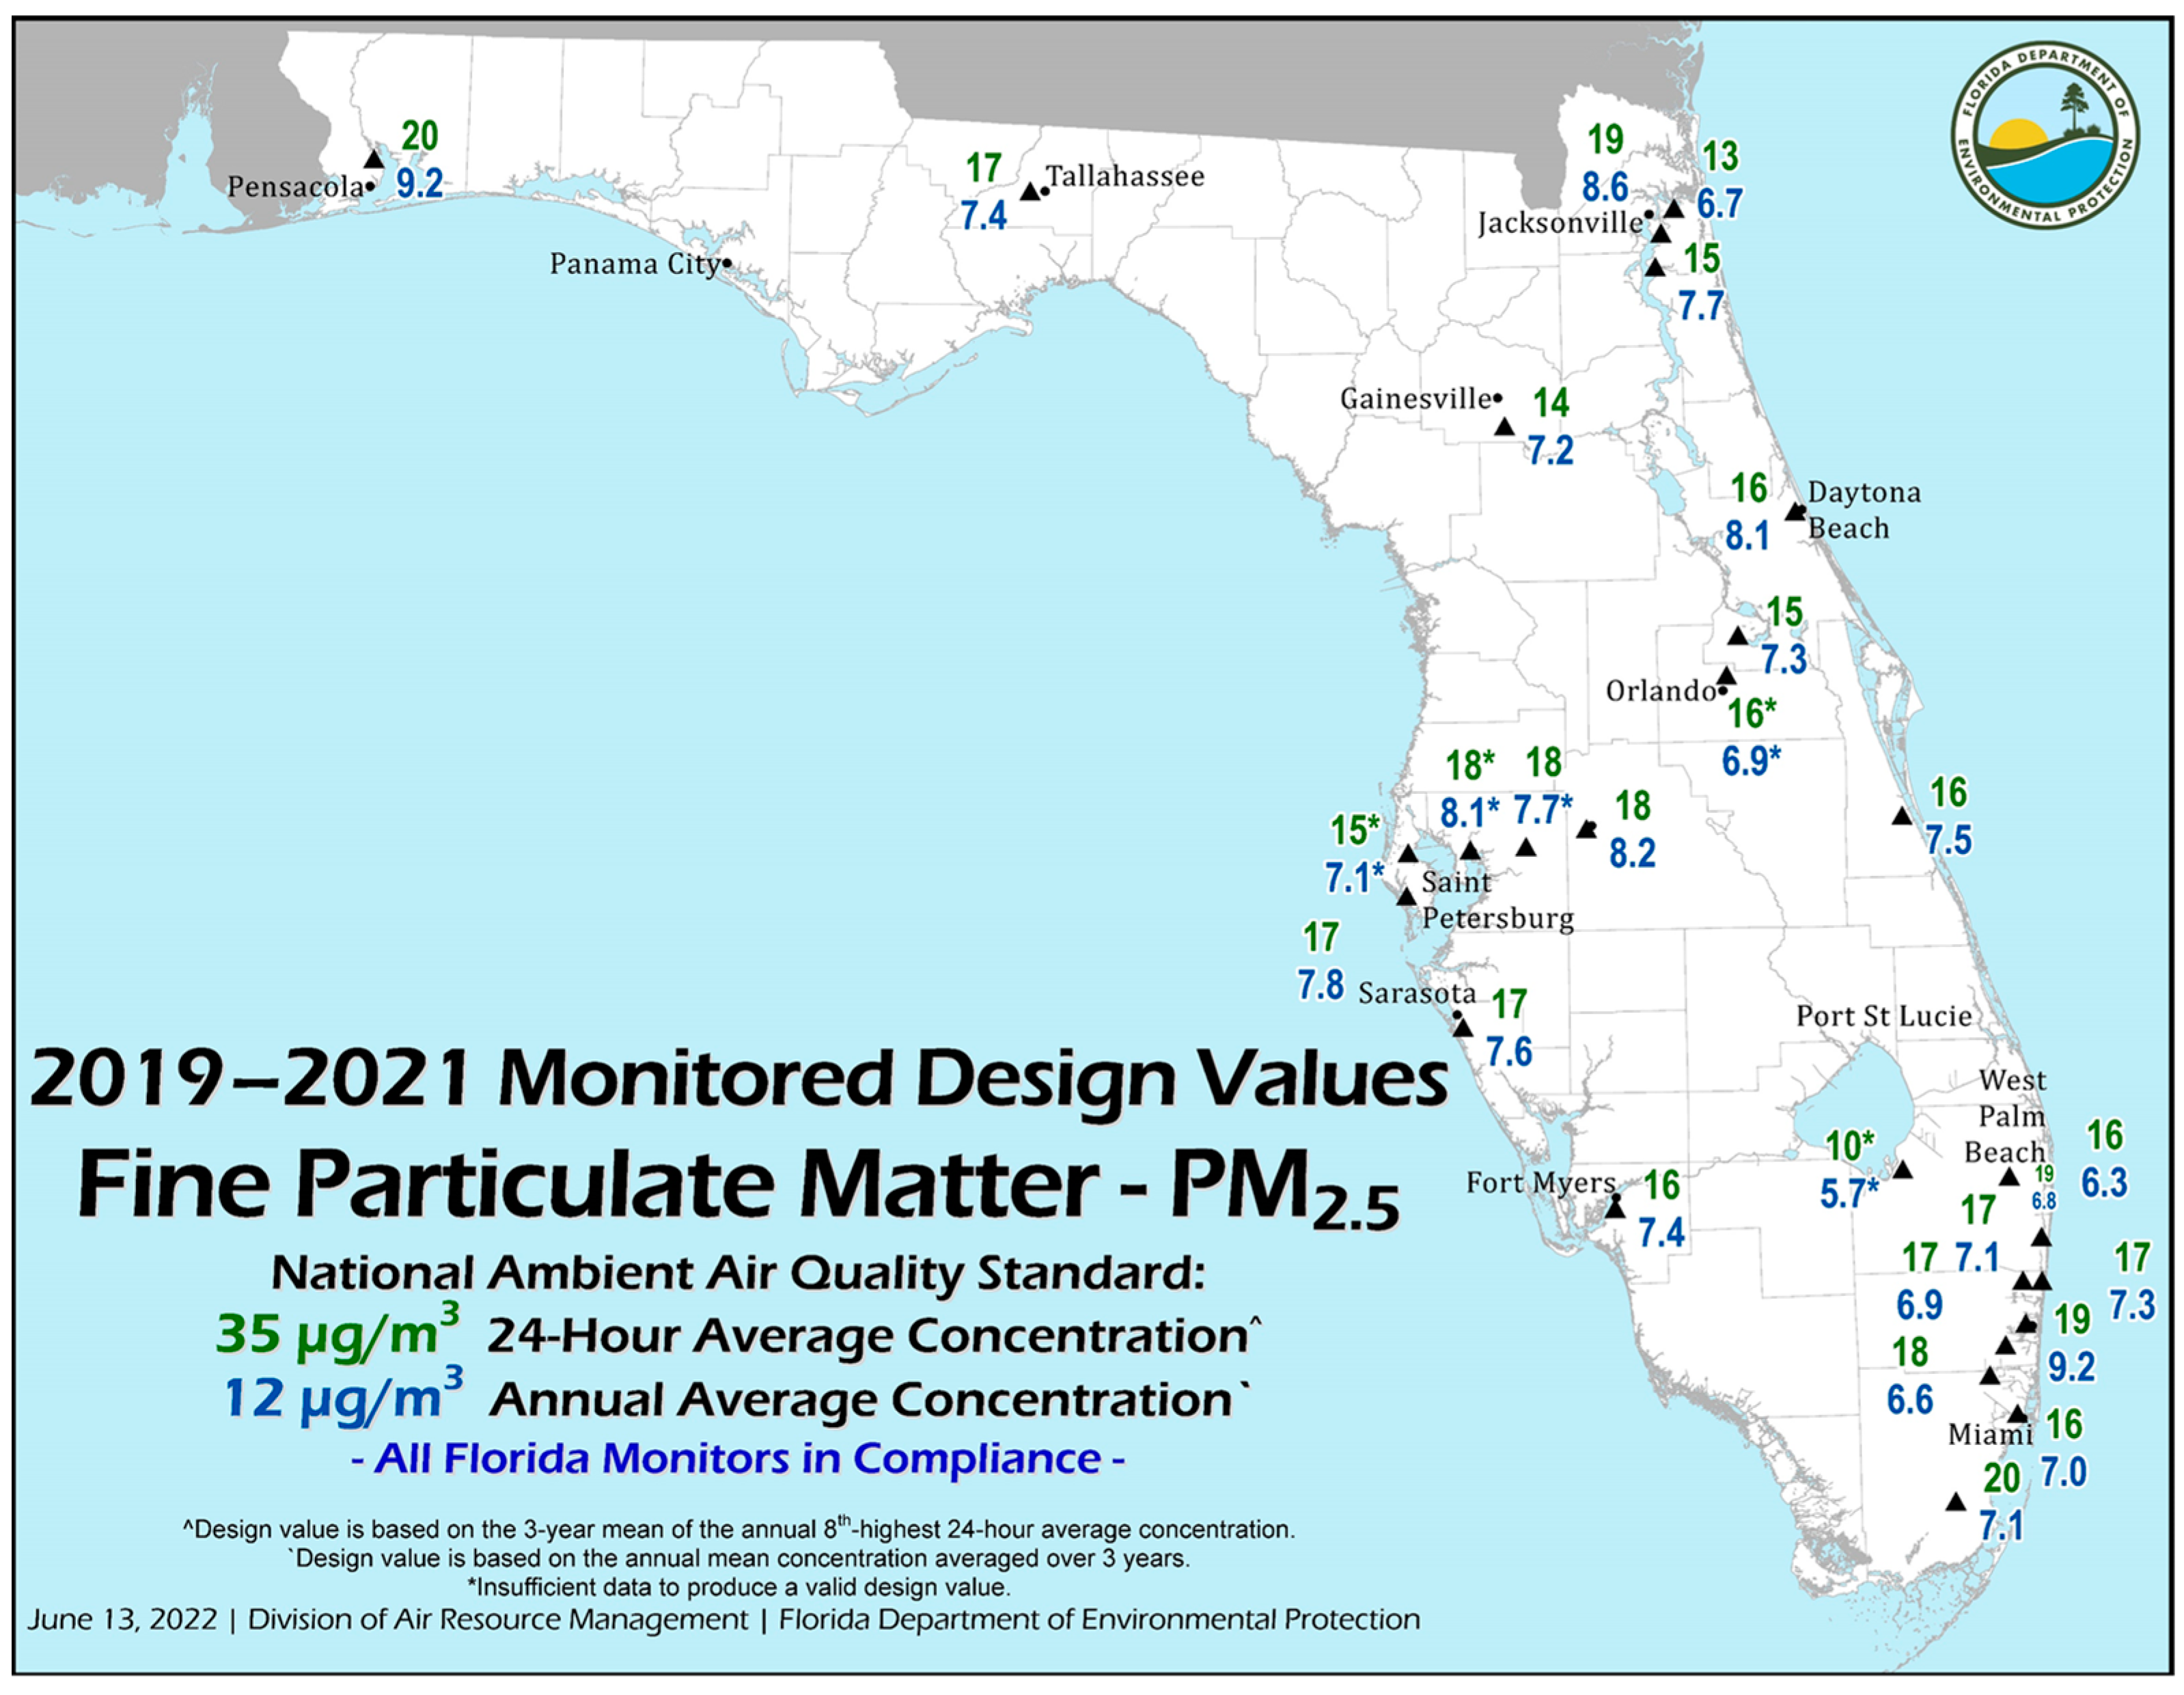Click the Fort Myers monitor triangle
Image resolution: width=2184 pixels, height=1695 pixels.
coord(1615,1209)
